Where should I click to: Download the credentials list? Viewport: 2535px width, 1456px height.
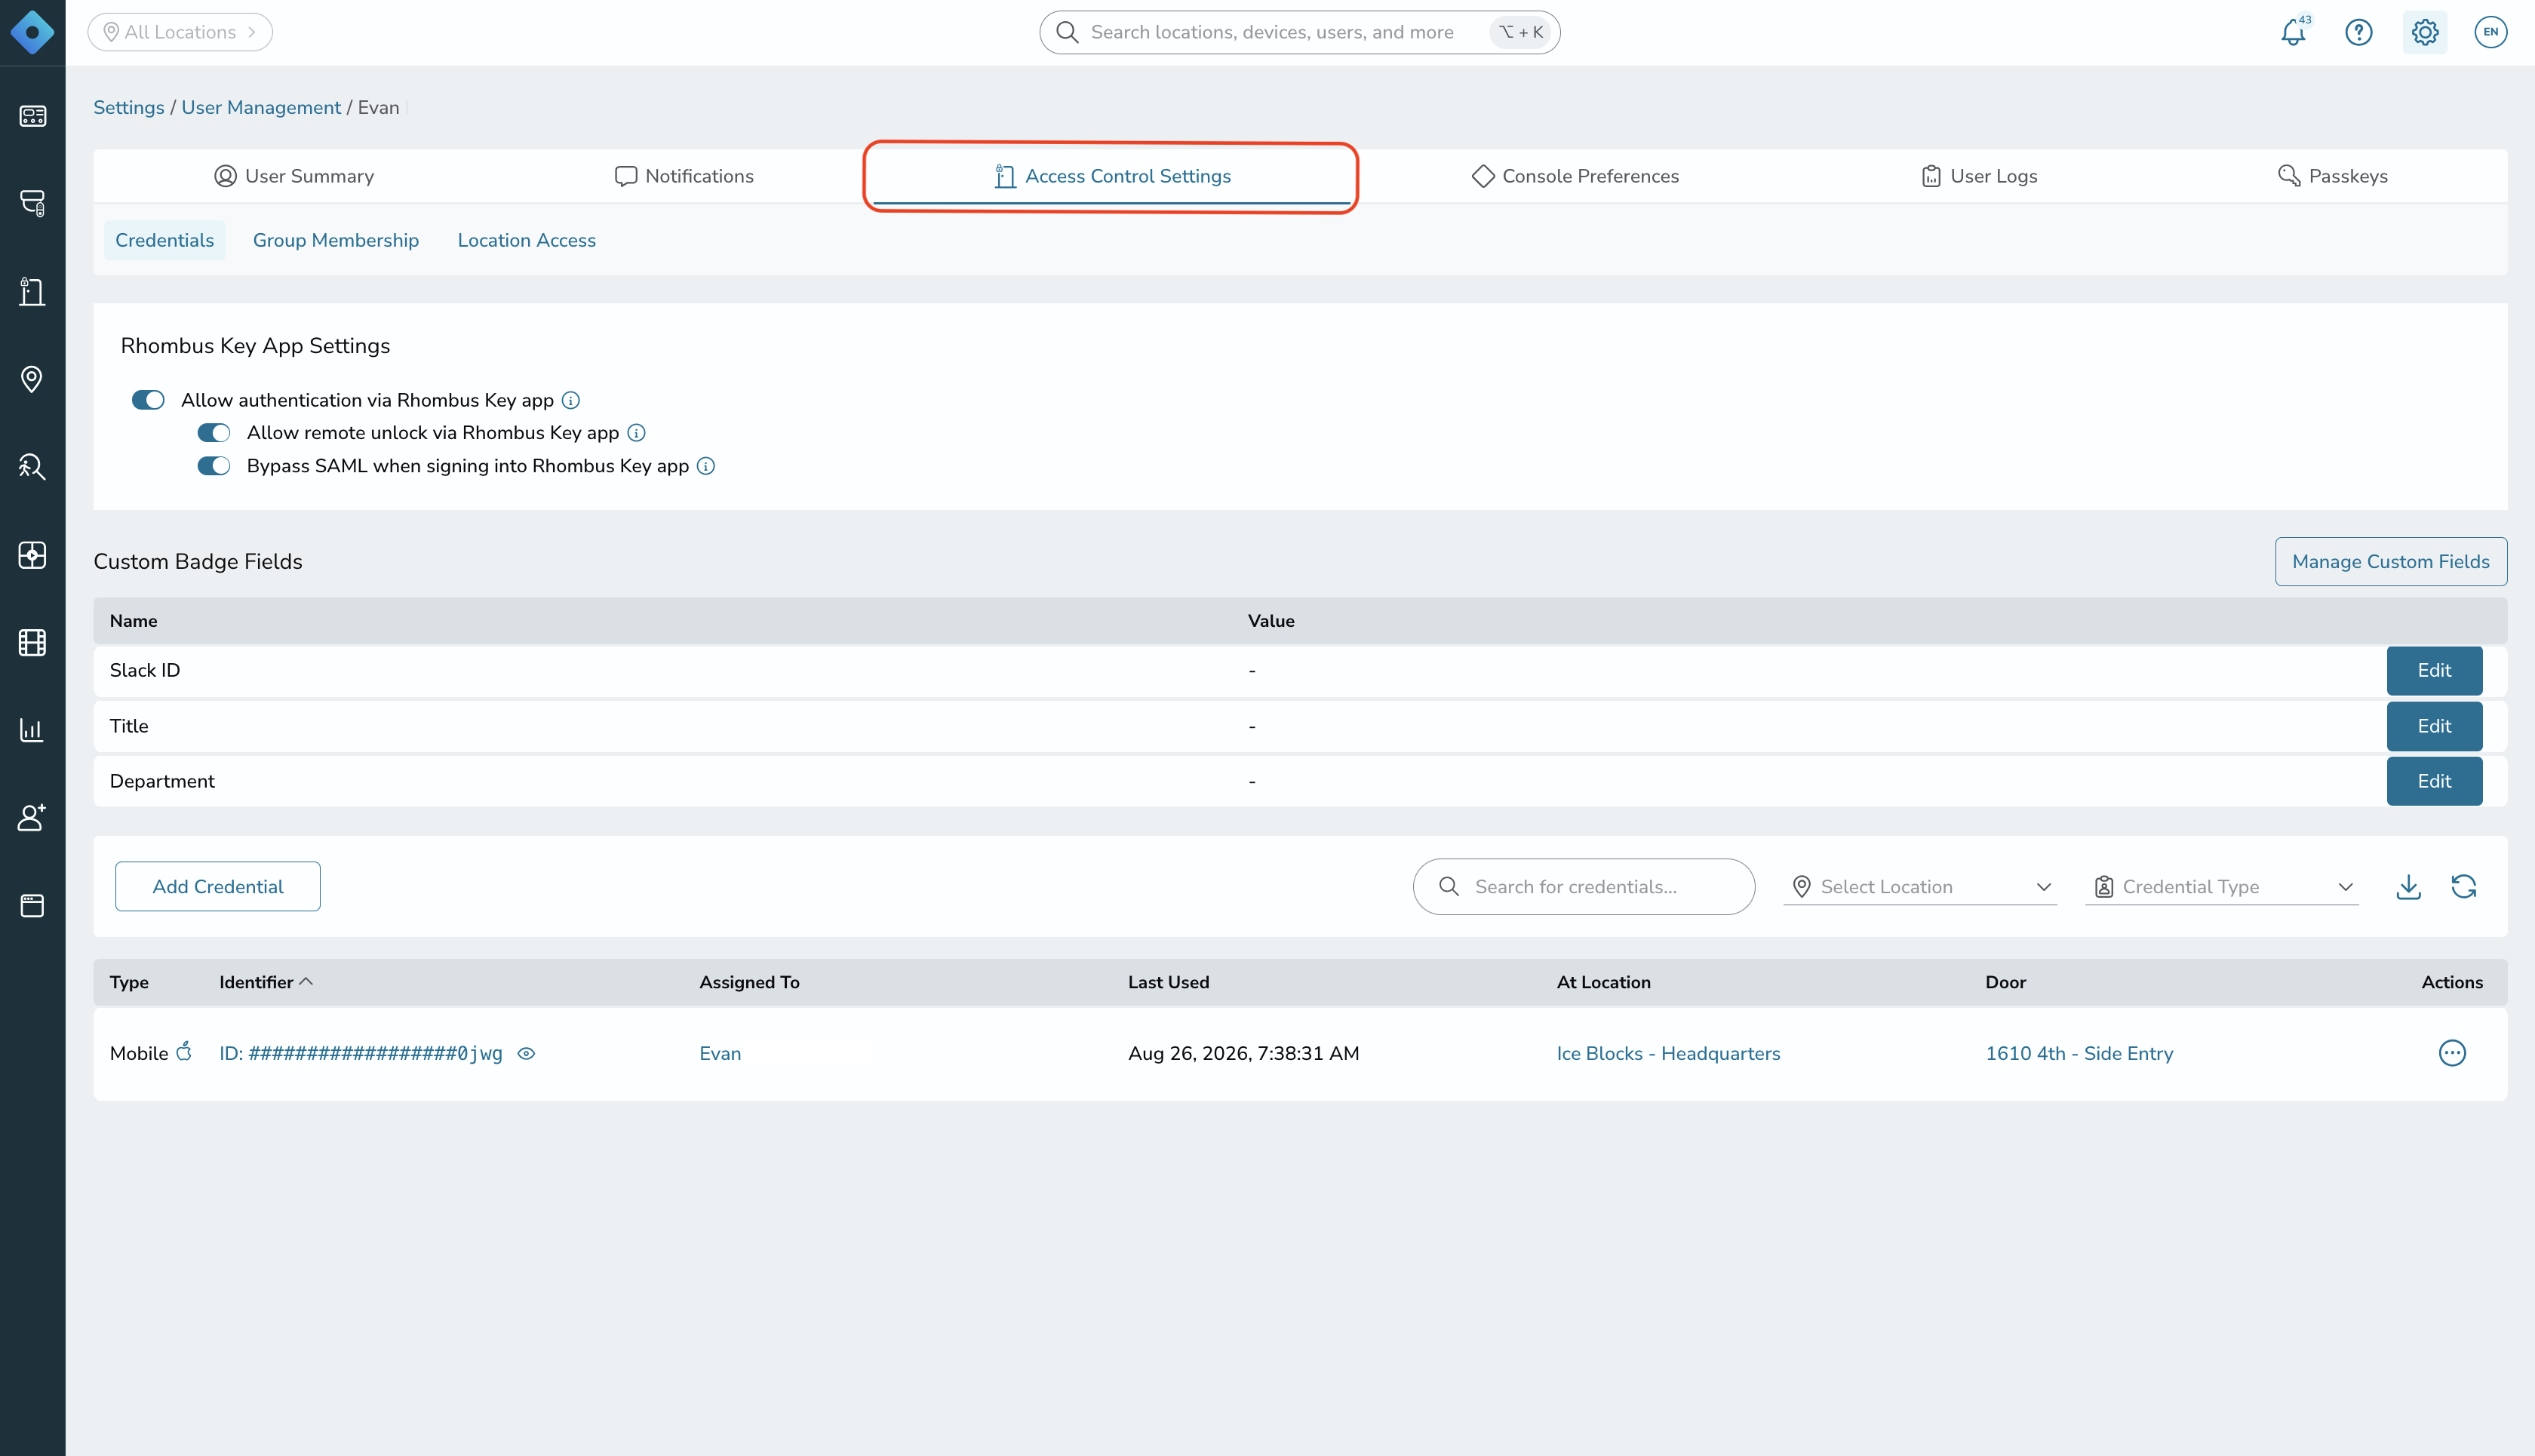[2408, 887]
